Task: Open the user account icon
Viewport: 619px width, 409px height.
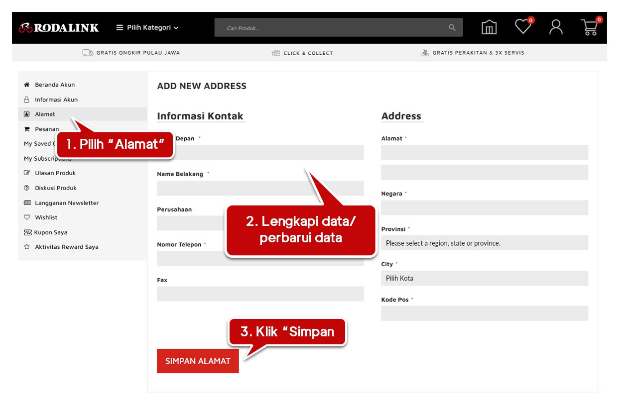Action: click(x=556, y=27)
